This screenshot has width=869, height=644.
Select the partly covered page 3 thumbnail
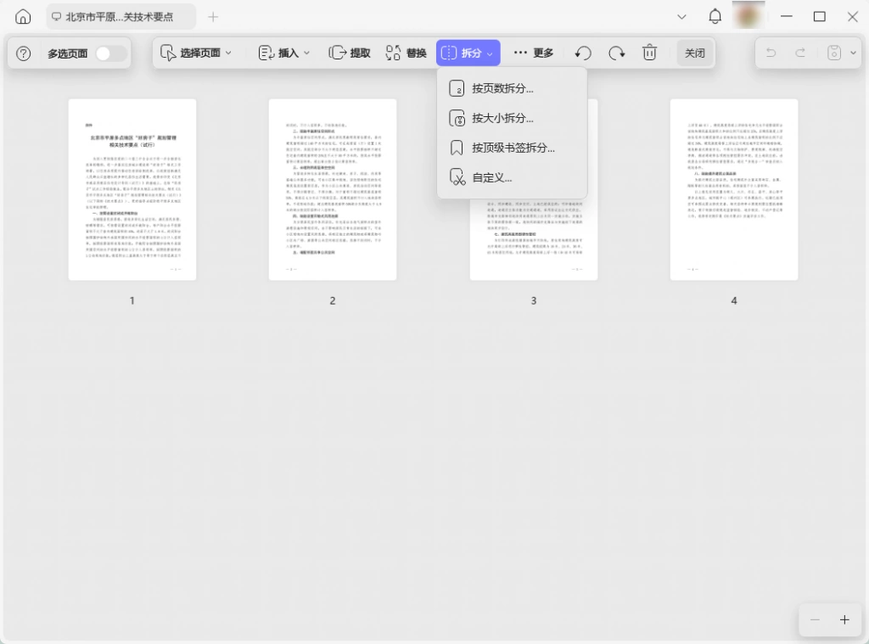click(x=534, y=239)
